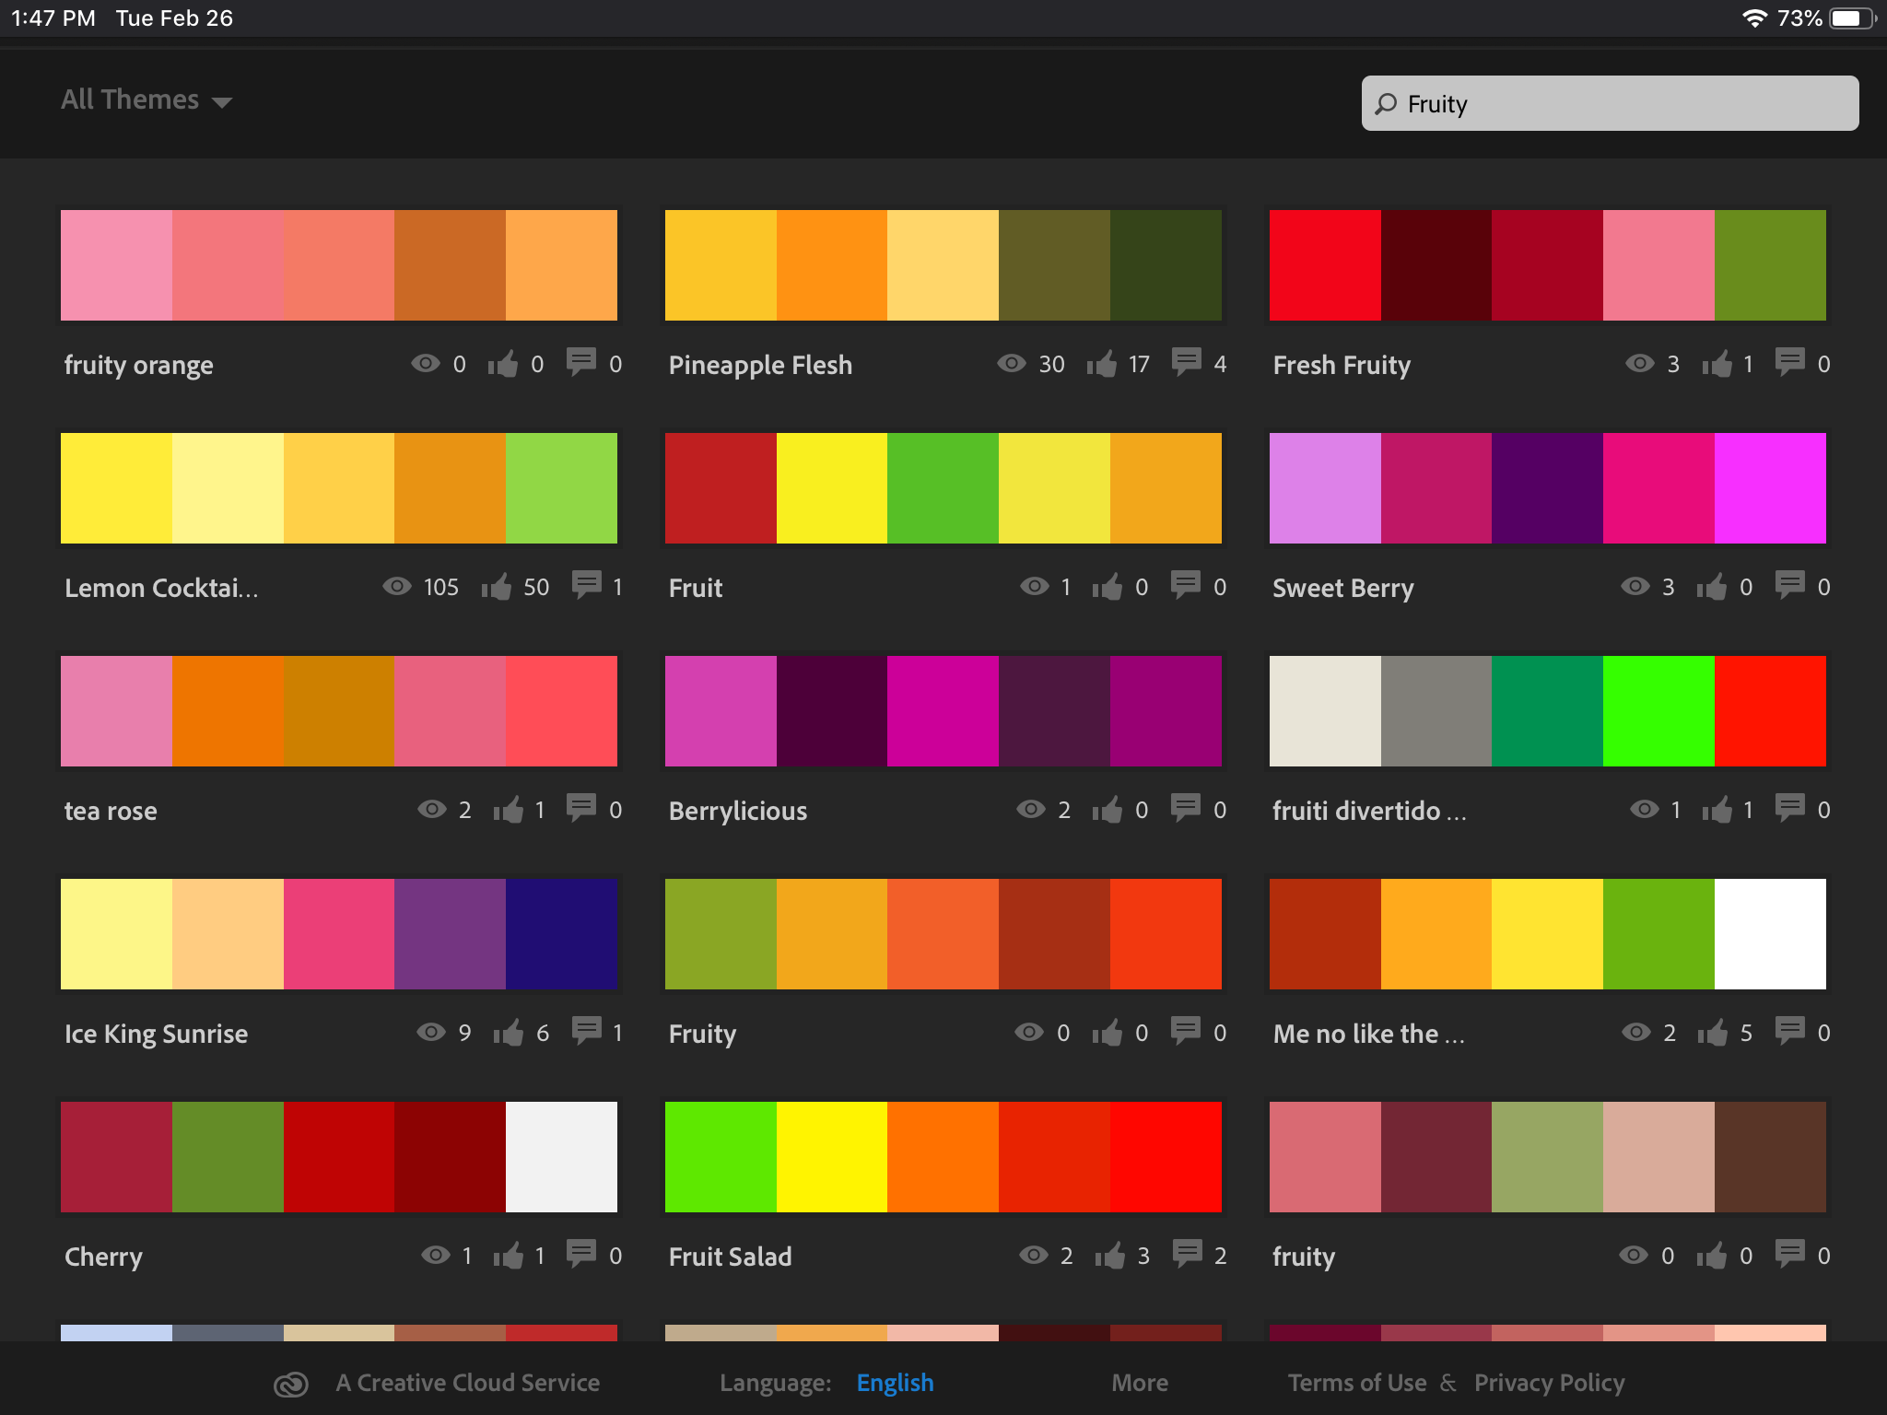Select light green swatch in Lemon Cocktail
This screenshot has width=1887, height=1415.
[561, 488]
